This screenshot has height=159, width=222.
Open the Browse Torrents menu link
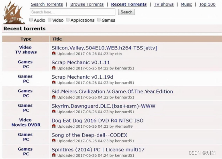pos(87,4)
